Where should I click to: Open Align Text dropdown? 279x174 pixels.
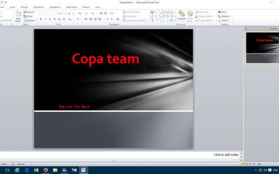click(130, 16)
